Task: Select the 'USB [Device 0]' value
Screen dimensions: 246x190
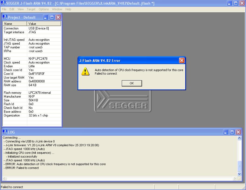Action: coord(39,28)
